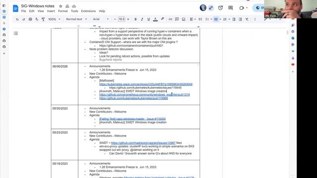The height and width of the screenshot is (178, 317).
Task: Open the text color picker
Action: pyautogui.click(x=155, y=19)
